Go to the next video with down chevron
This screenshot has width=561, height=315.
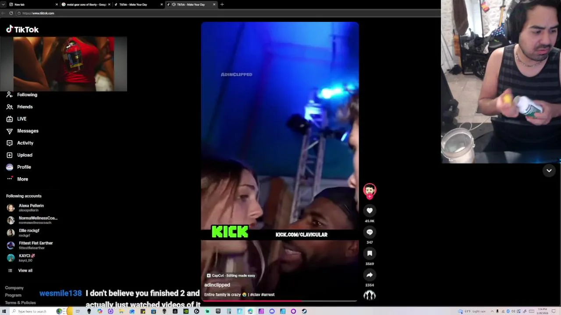[549, 171]
